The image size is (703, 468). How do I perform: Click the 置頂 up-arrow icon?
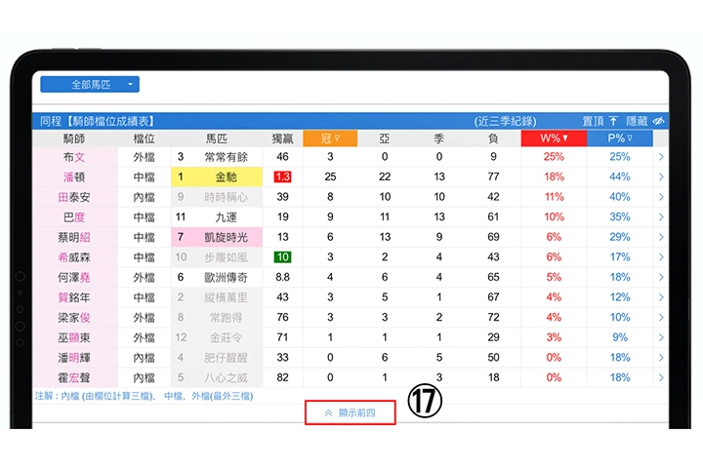point(613,121)
